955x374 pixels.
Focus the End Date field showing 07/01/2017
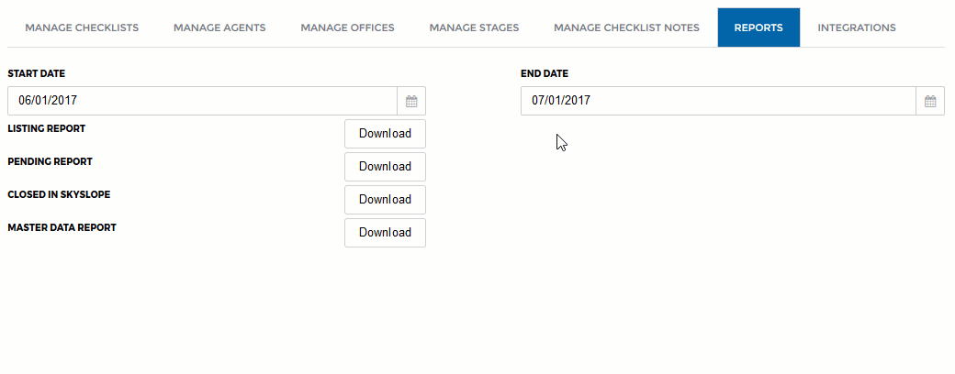coord(718,101)
